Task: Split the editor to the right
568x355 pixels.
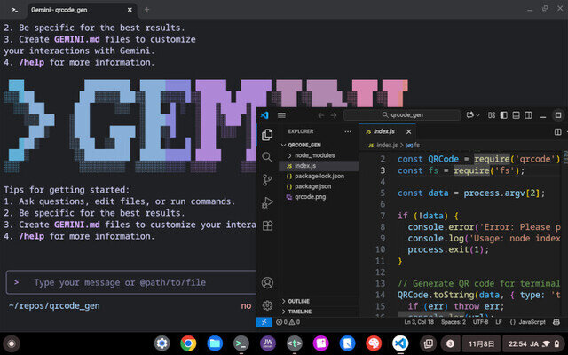Action: pos(558,132)
